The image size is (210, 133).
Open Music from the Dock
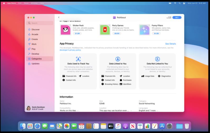click(118, 126)
